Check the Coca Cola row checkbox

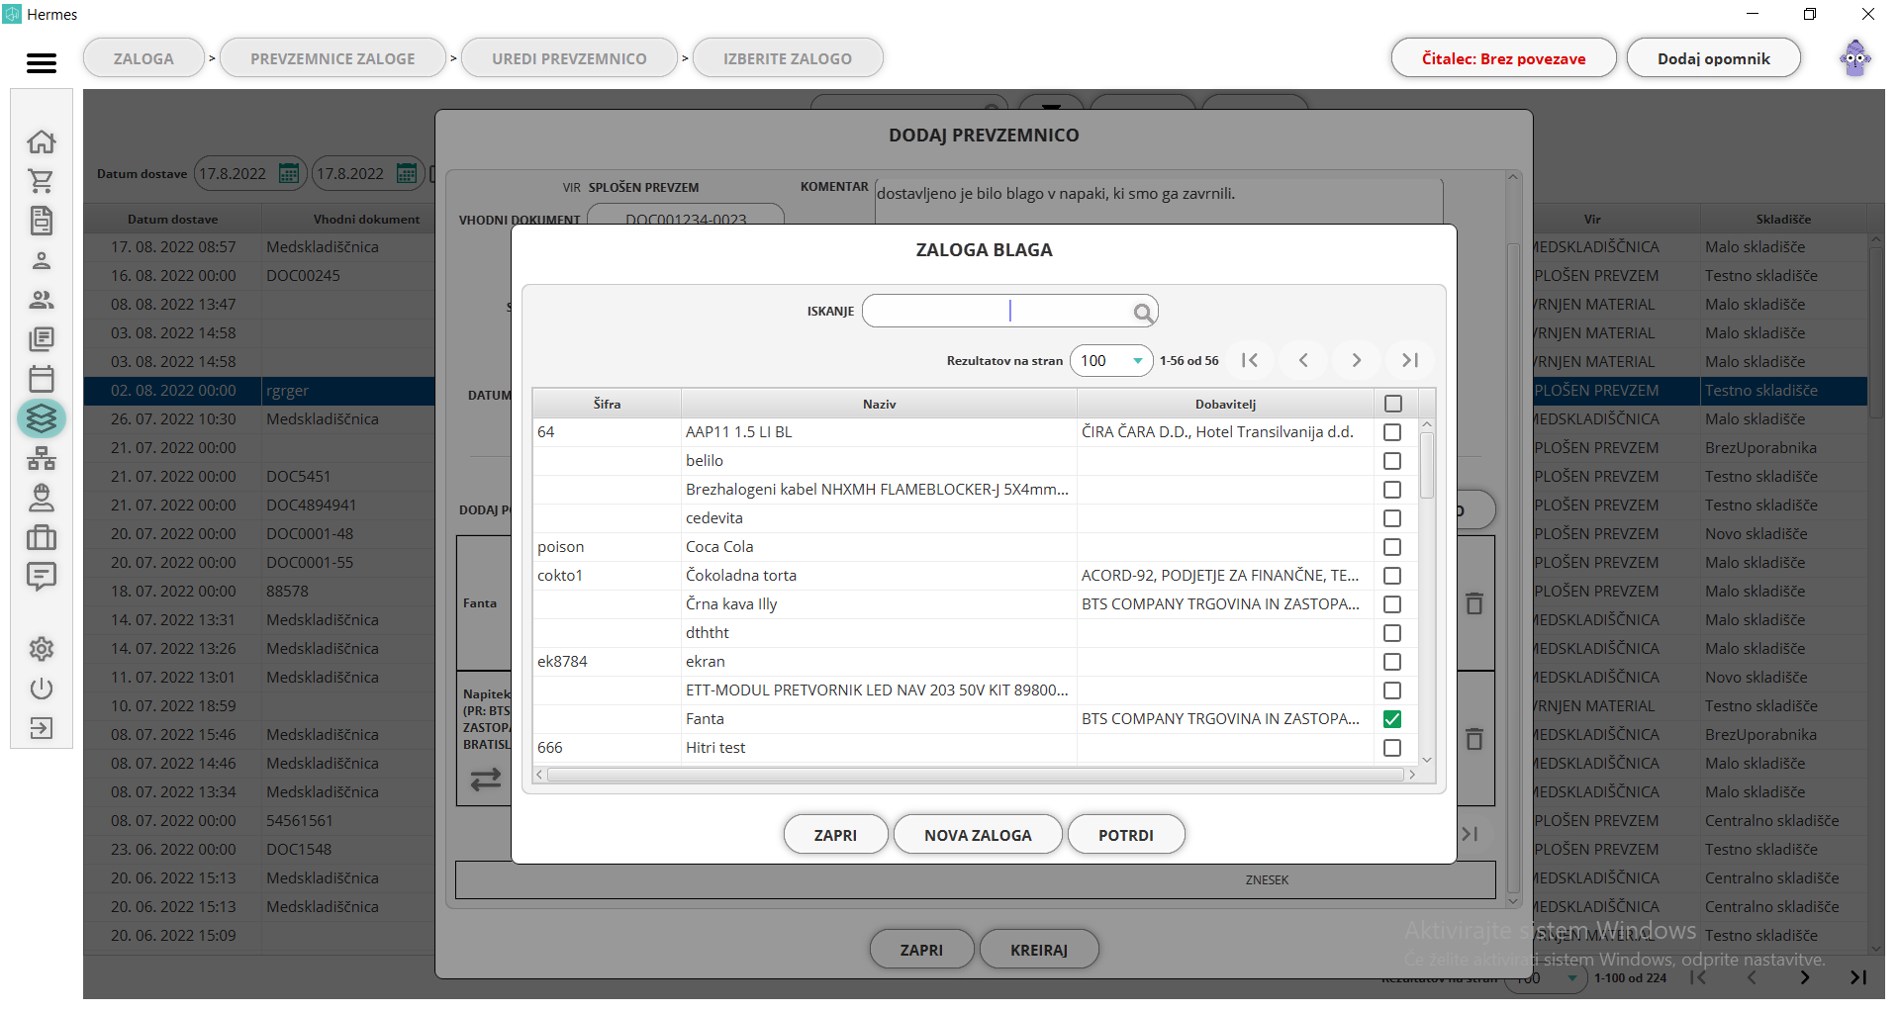1392,547
